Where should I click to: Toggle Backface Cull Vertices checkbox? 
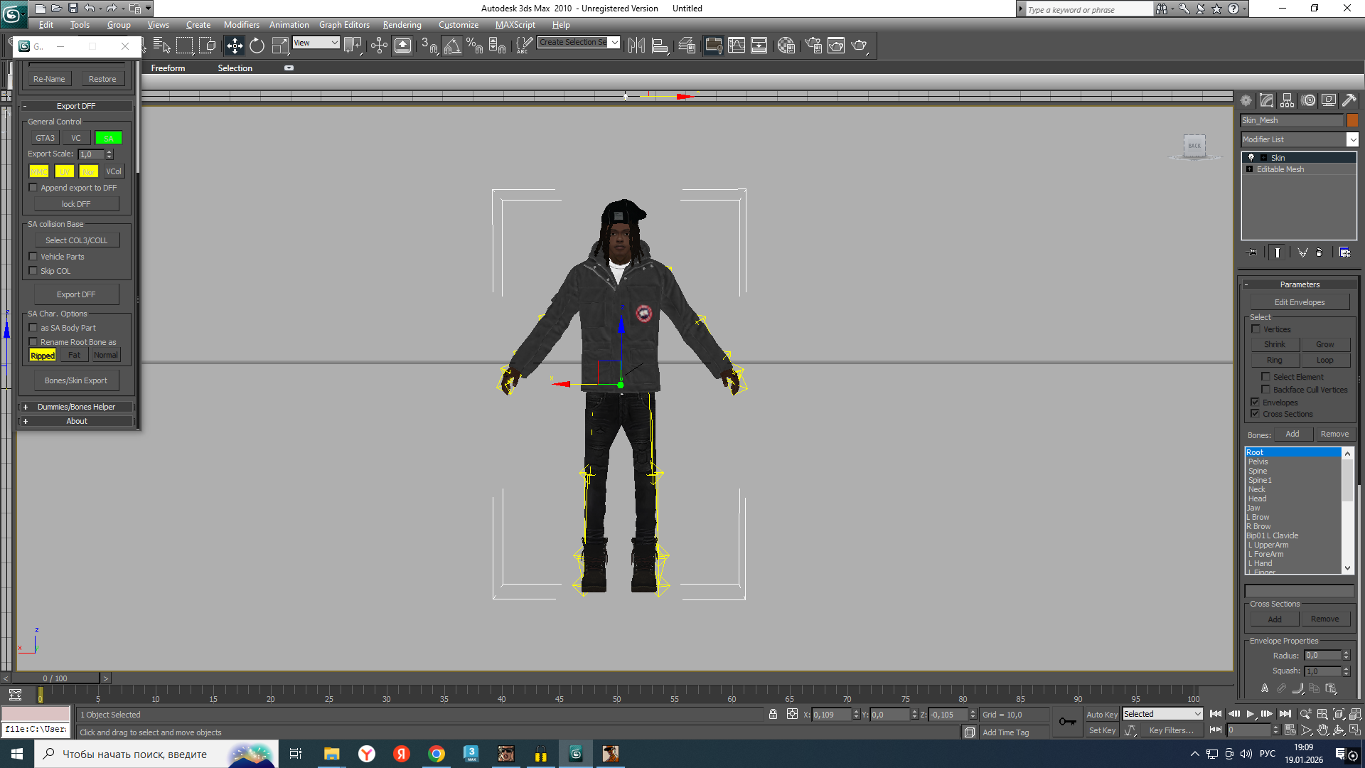[x=1265, y=390]
